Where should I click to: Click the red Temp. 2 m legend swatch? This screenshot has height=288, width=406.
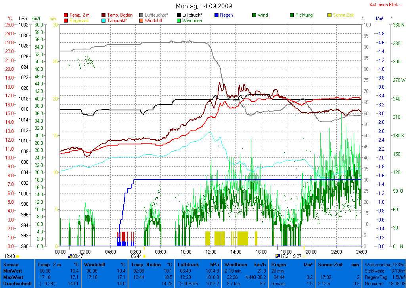click(x=66, y=15)
